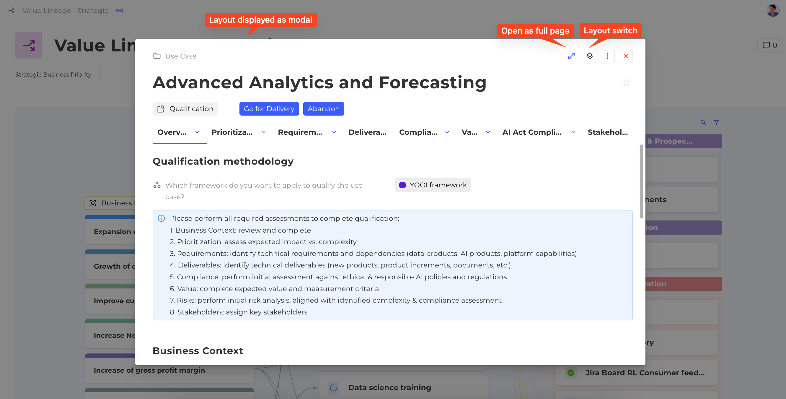This screenshot has height=399, width=786.
Task: Switch to the Deliverables tab
Action: (367, 132)
